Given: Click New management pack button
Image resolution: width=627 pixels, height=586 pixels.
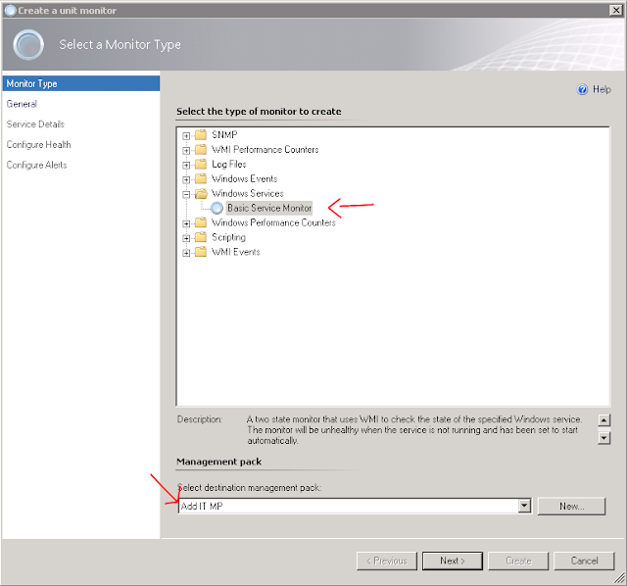Looking at the screenshot, I should click(x=571, y=506).
